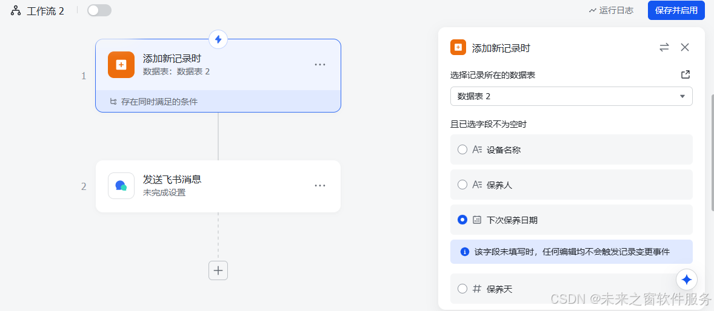The image size is (714, 311).
Task: Click the text field icon beside 保养人
Action: coord(477,185)
